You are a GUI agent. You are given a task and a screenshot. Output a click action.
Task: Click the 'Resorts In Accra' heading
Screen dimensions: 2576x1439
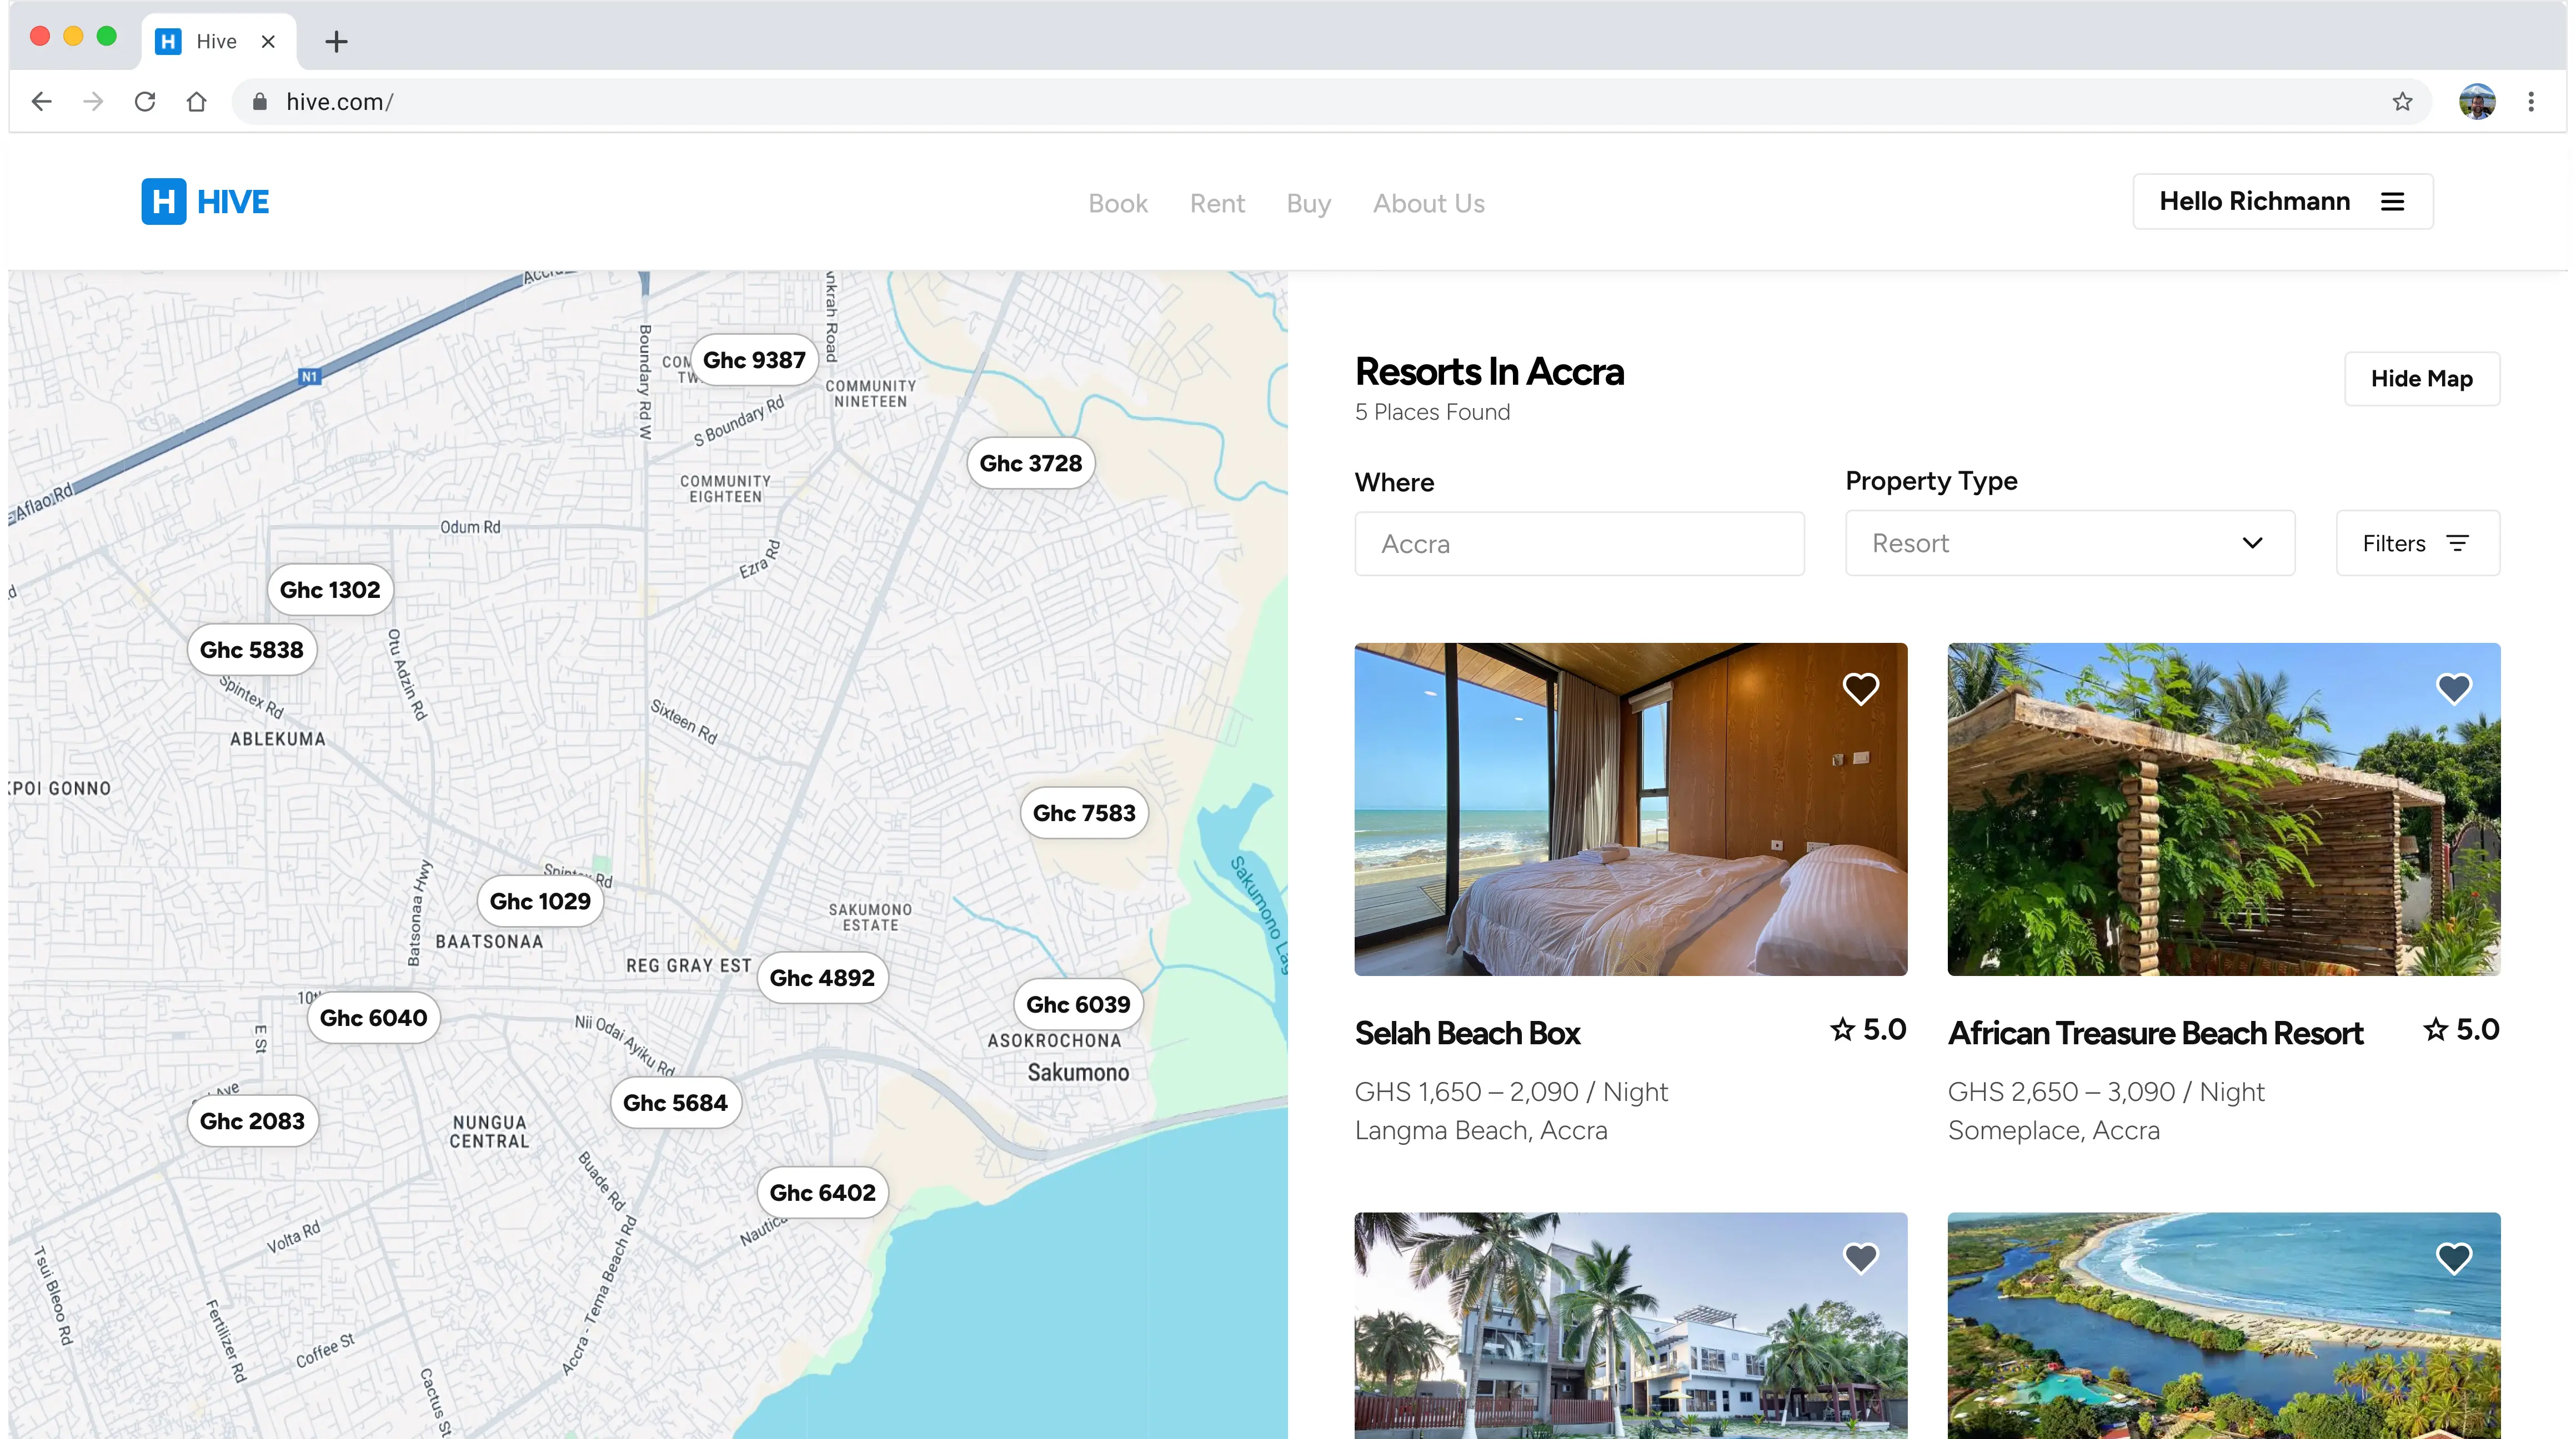[1489, 372]
